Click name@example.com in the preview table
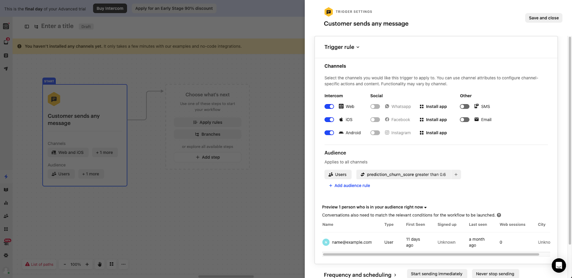The height and width of the screenshot is (278, 572). pos(352,242)
